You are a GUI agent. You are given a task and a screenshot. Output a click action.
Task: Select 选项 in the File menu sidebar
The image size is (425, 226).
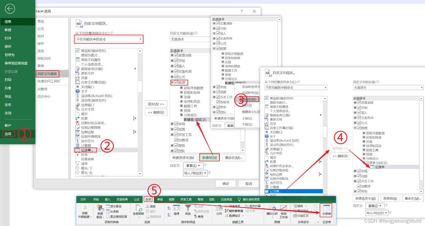click(x=8, y=134)
